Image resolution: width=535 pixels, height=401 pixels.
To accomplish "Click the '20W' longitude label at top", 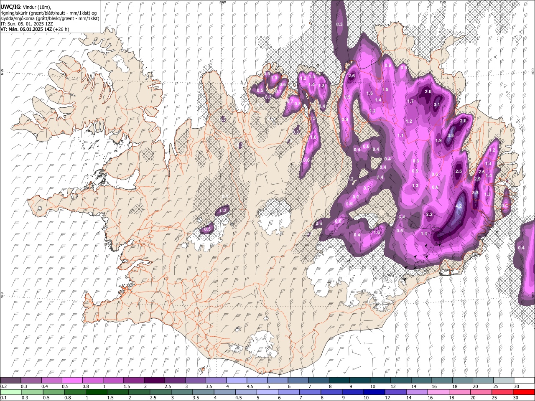I will pyautogui.click(x=222, y=2).
